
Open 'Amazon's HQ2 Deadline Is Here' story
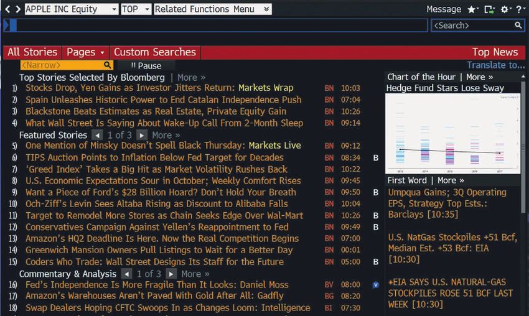(162, 239)
